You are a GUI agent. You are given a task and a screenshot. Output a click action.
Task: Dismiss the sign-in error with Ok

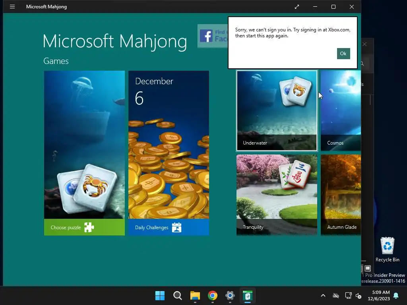343,54
